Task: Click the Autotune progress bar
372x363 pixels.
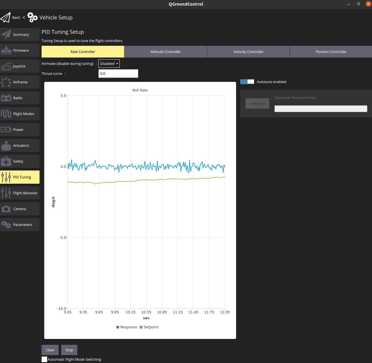Action: [x=321, y=109]
